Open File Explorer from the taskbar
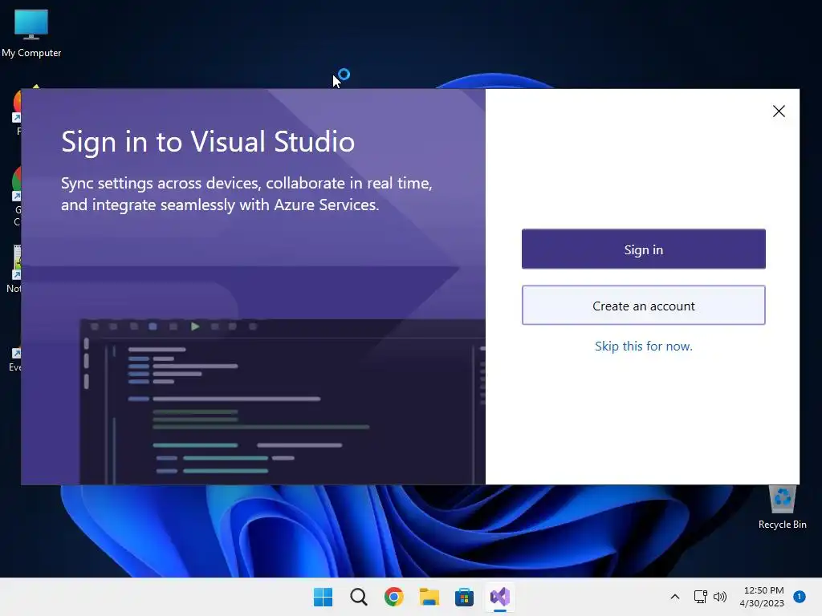The height and width of the screenshot is (616, 822). [429, 597]
